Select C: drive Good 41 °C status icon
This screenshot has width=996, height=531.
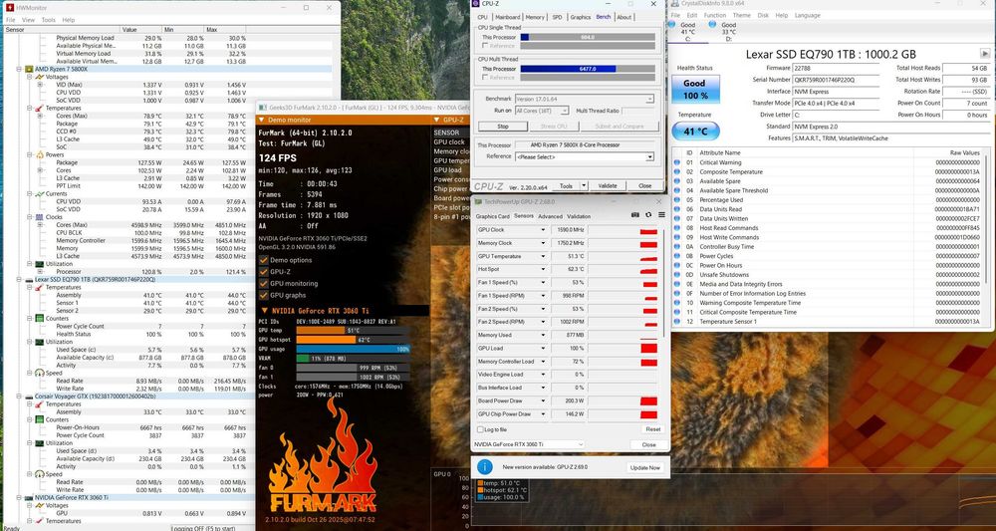point(672,25)
